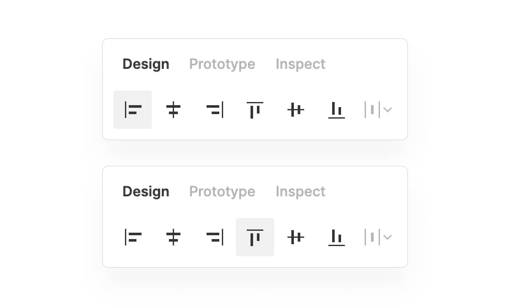Click Align left icon in bottom panel
The width and height of the screenshot is (510, 306).
pyautogui.click(x=133, y=237)
